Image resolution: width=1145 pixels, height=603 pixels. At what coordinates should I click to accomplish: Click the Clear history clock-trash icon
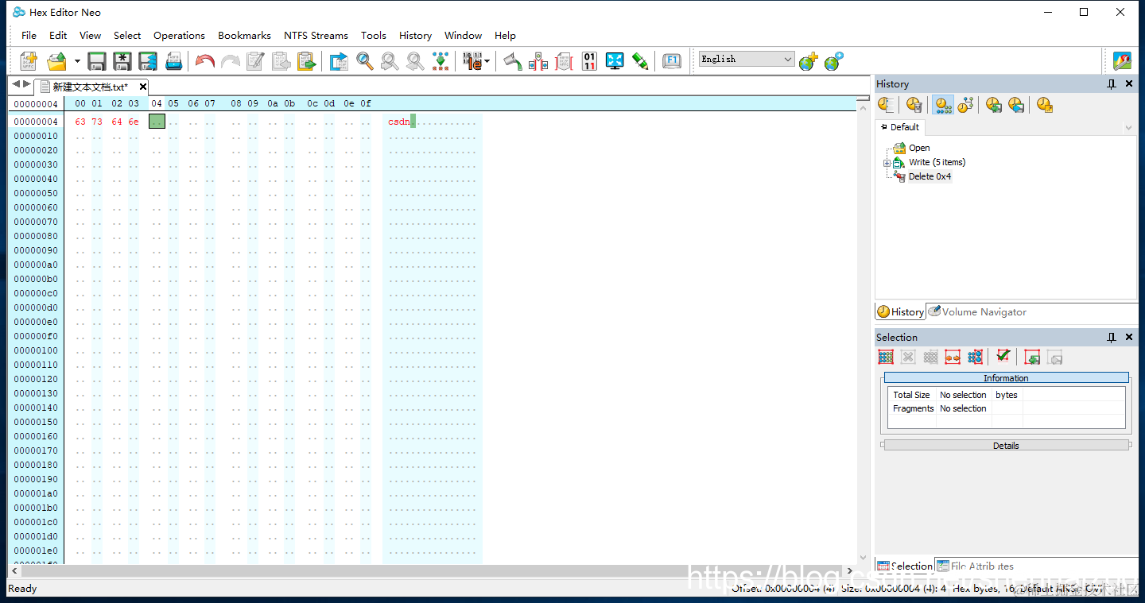(x=914, y=105)
